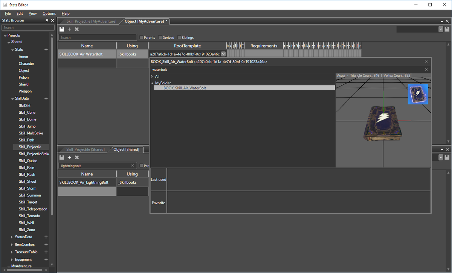Open the RootTemplate dropdown for SKILLBOOK_Air_WaterBolt

coord(223,53)
